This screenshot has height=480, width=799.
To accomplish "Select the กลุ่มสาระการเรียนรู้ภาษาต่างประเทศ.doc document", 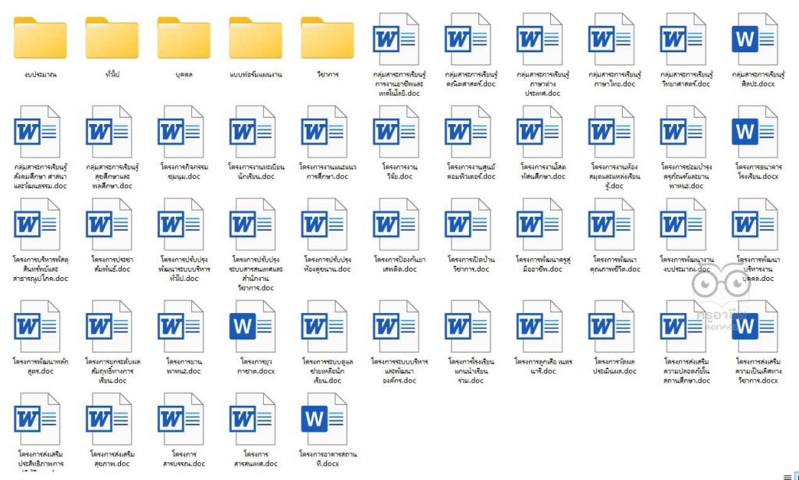I will point(540,39).
